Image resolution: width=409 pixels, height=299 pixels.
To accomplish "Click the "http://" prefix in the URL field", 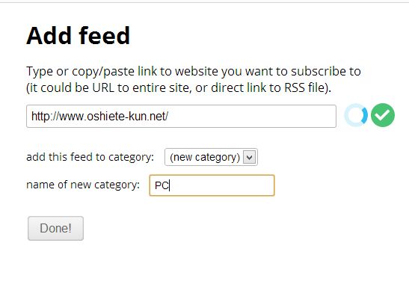I will pyautogui.click(x=45, y=117).
